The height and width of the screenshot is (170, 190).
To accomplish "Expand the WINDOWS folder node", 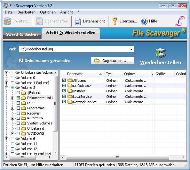I will [12, 133].
